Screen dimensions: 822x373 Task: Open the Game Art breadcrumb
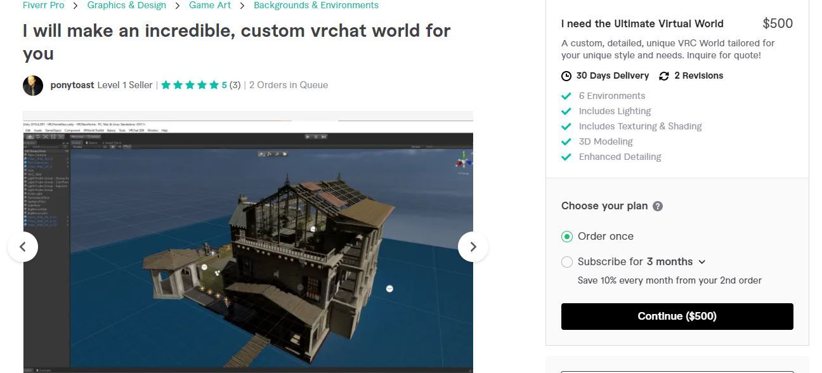(210, 5)
